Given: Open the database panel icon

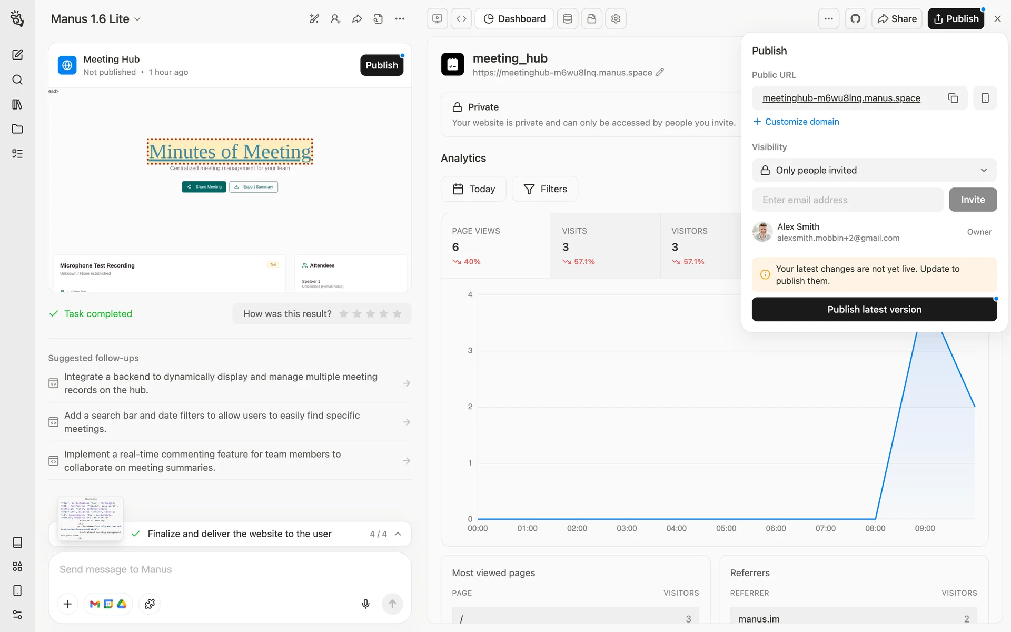Looking at the screenshot, I should [x=567, y=19].
